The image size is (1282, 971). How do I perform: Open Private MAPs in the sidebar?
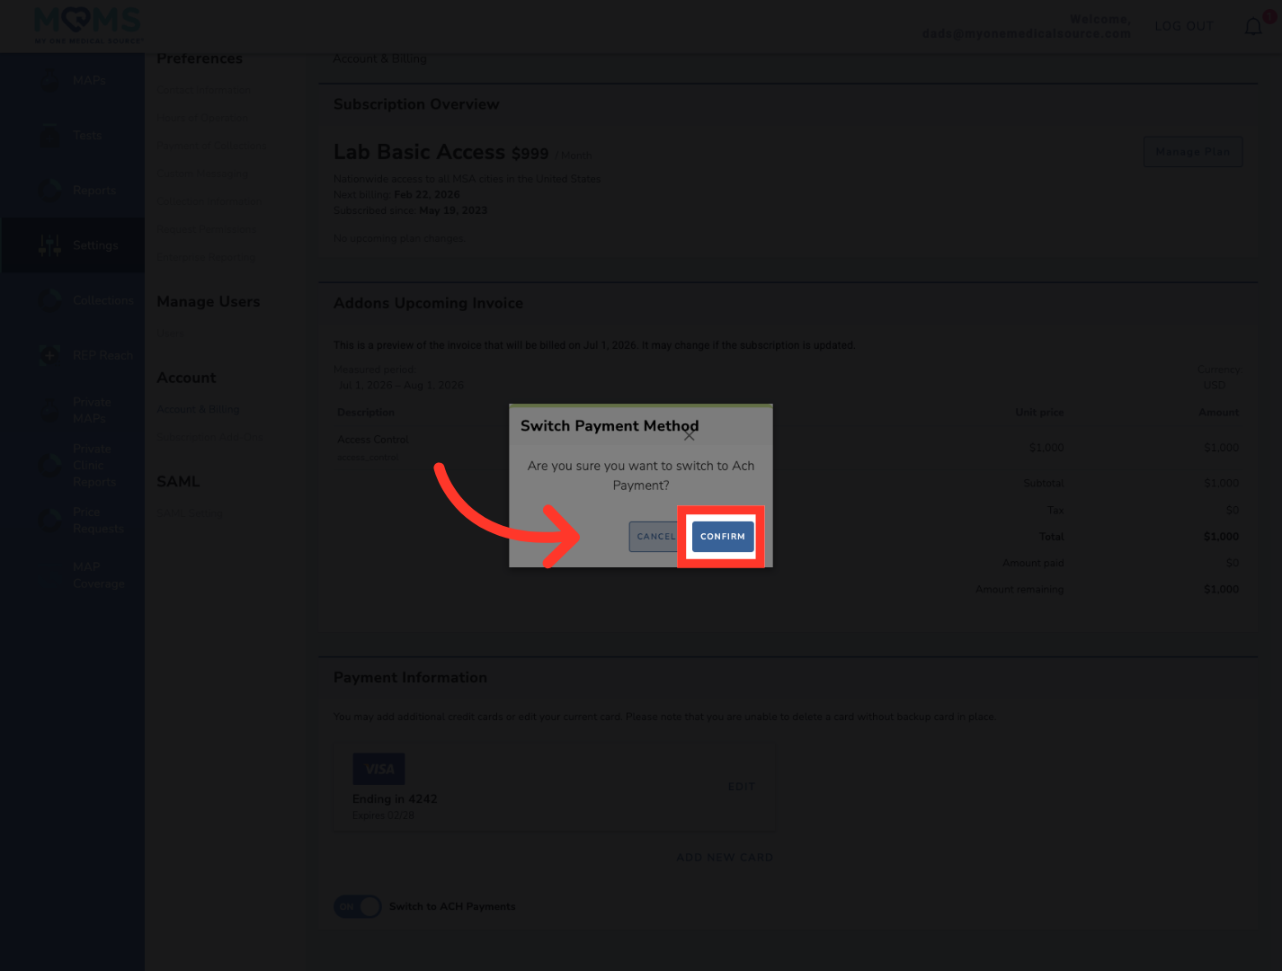click(x=92, y=410)
